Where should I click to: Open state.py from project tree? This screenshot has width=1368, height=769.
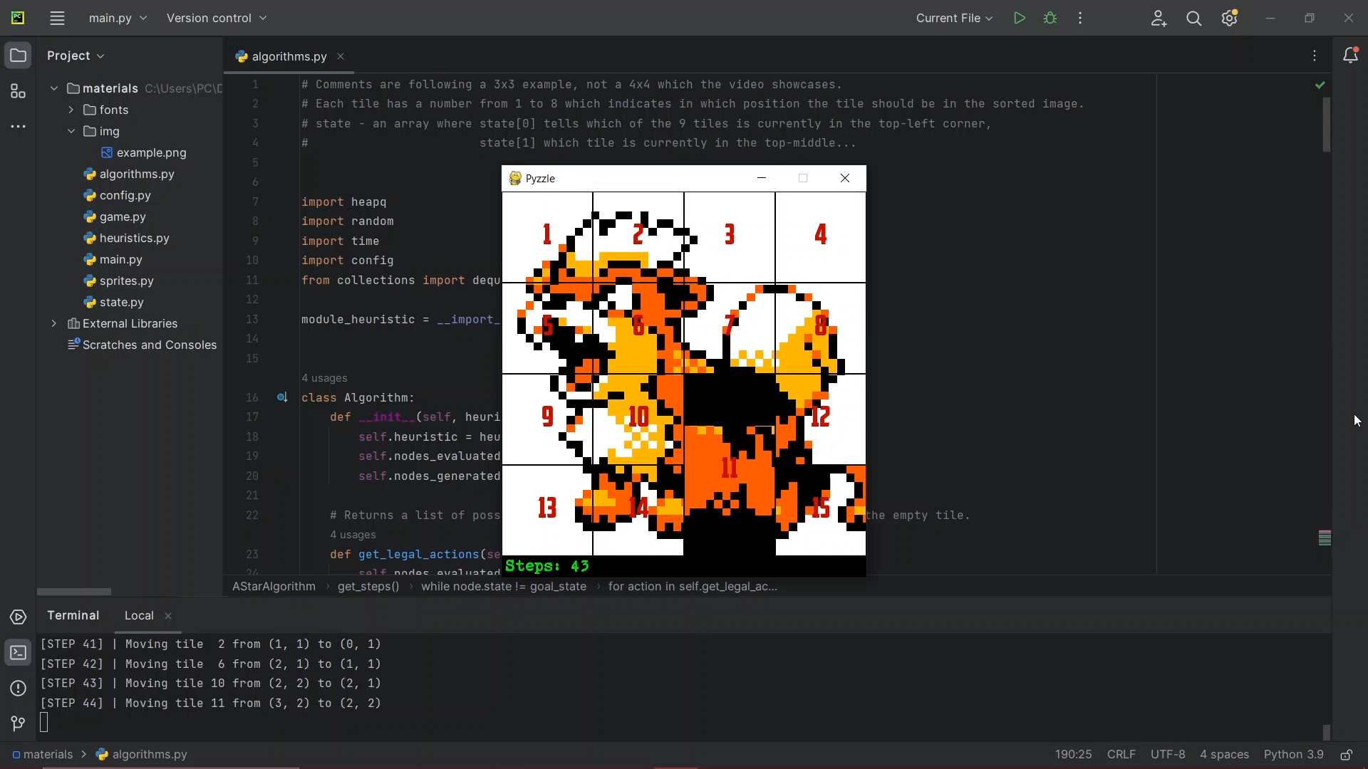click(114, 303)
